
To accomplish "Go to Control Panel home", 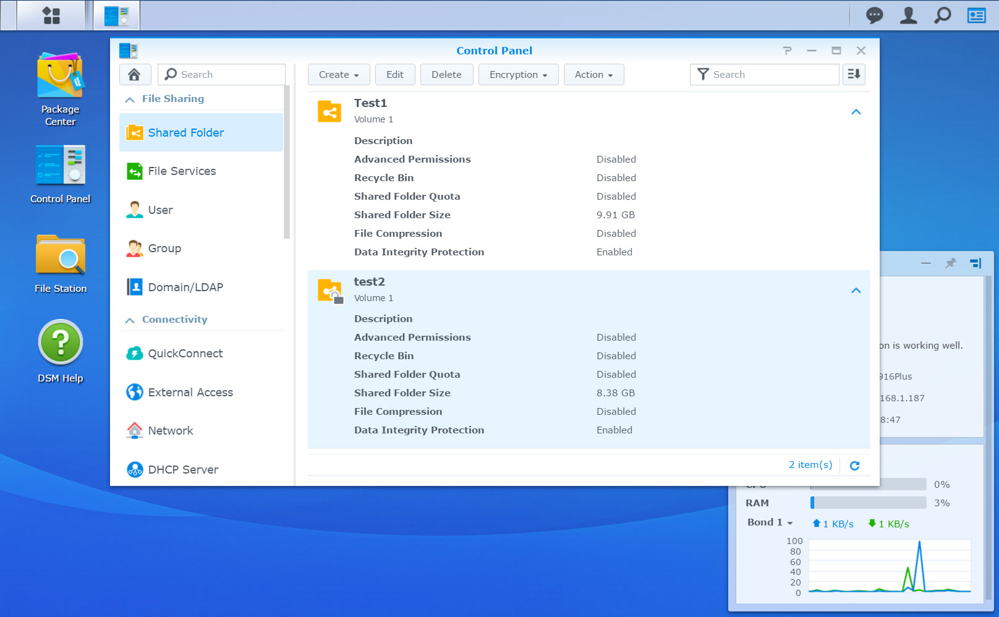I will [134, 75].
